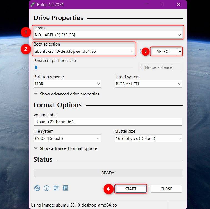Open the Target system dropdown
This screenshot has width=210, height=209.
click(x=148, y=84)
